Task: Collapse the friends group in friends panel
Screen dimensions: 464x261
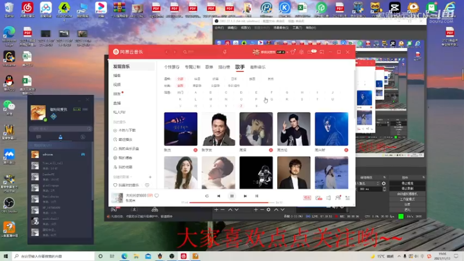Action: [31, 146]
